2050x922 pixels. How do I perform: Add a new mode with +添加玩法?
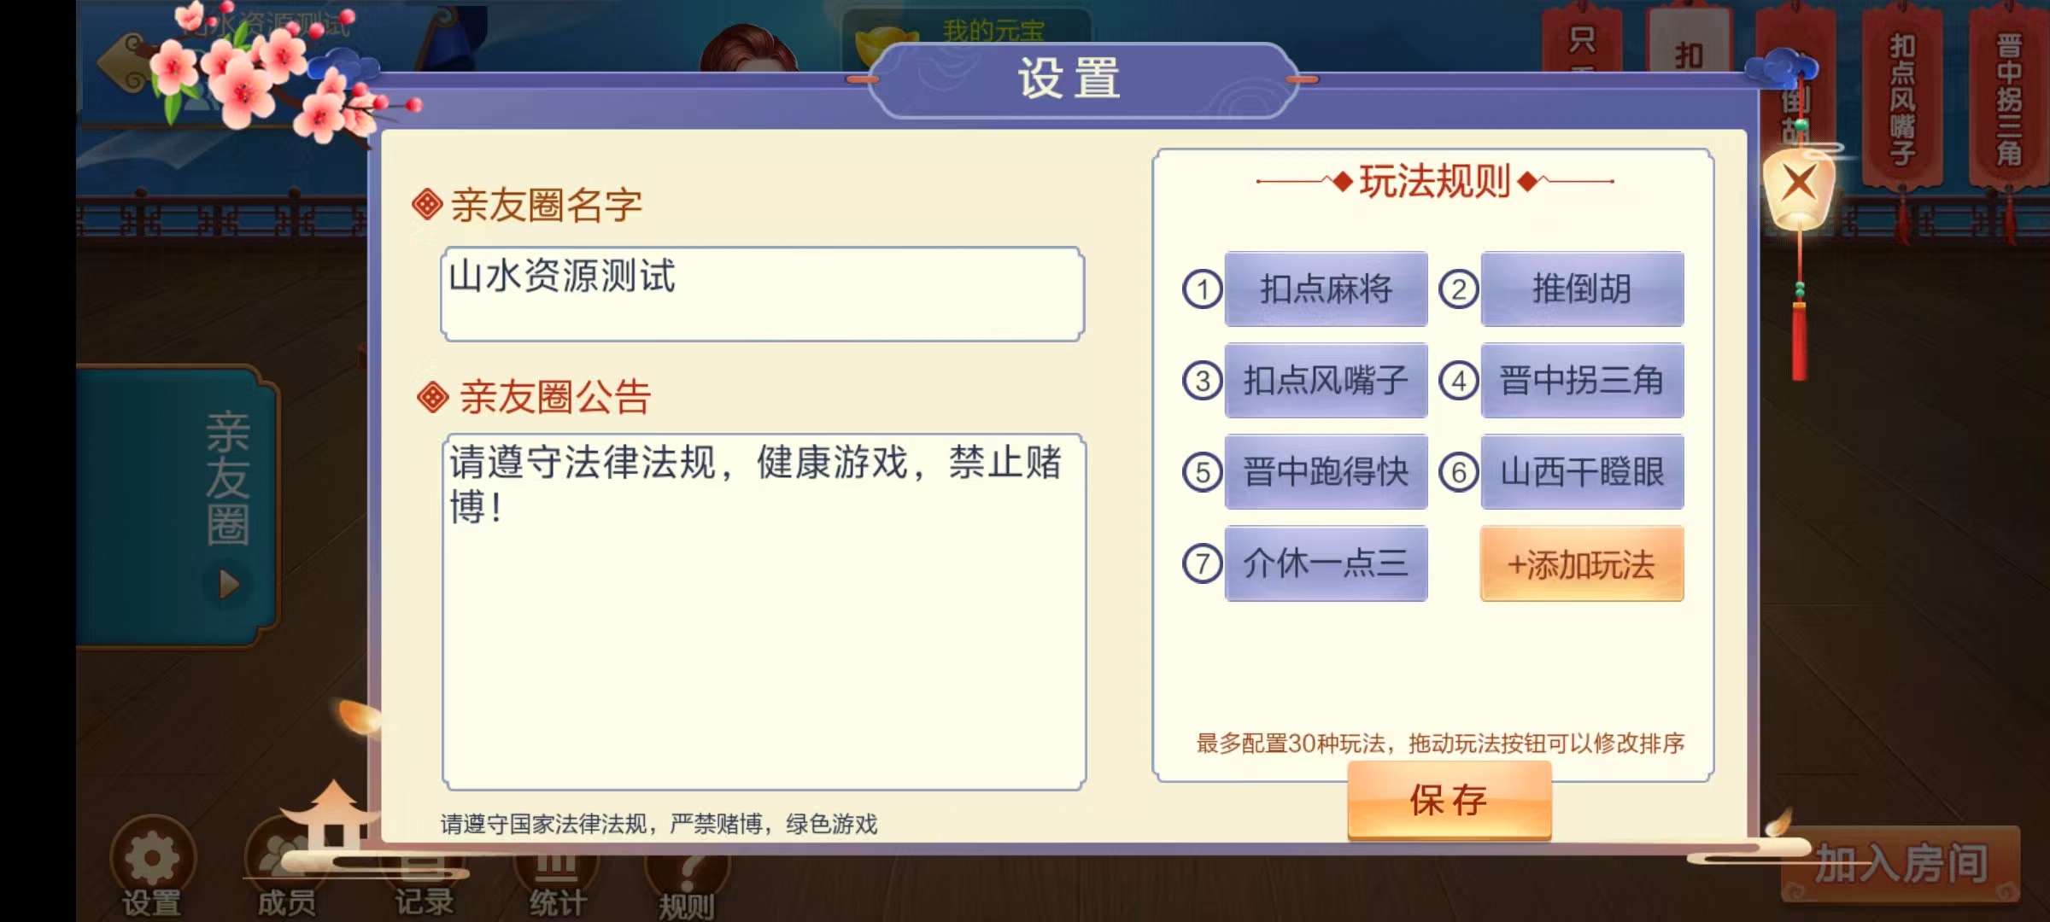1582,563
